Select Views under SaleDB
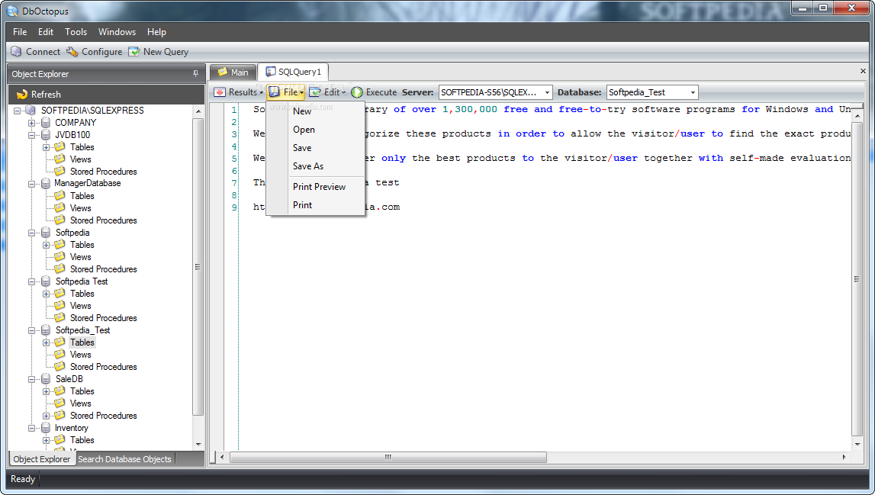The width and height of the screenshot is (875, 495). click(x=80, y=403)
